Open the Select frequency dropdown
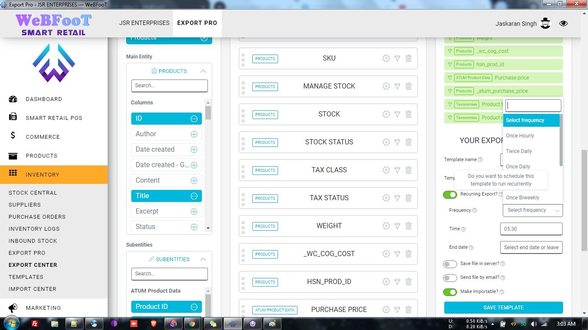This screenshot has width=588, height=330. [x=532, y=210]
